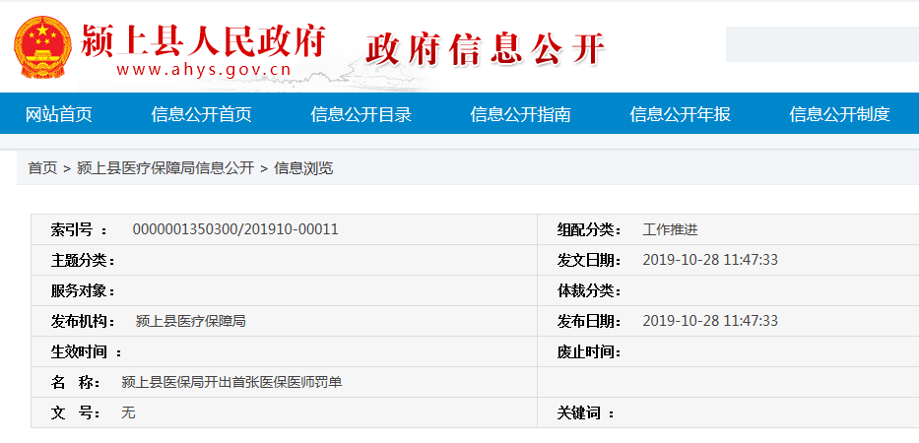Click the 生效时间 label
The height and width of the screenshot is (443, 919).
point(86,351)
